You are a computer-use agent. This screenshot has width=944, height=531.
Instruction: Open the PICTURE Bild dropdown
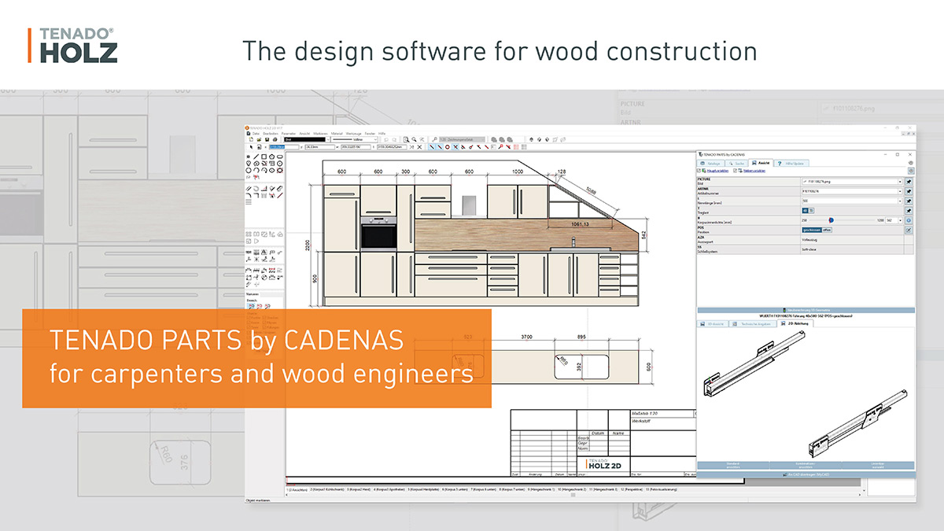tap(900, 182)
